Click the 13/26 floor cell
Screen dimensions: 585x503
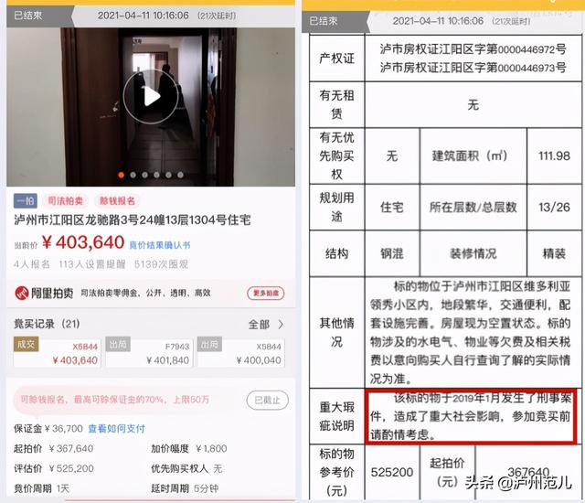point(554,207)
